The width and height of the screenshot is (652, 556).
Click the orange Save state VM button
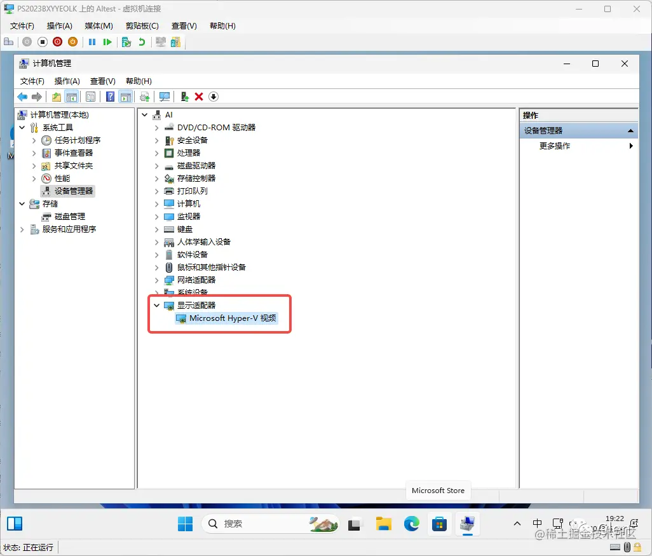click(73, 42)
